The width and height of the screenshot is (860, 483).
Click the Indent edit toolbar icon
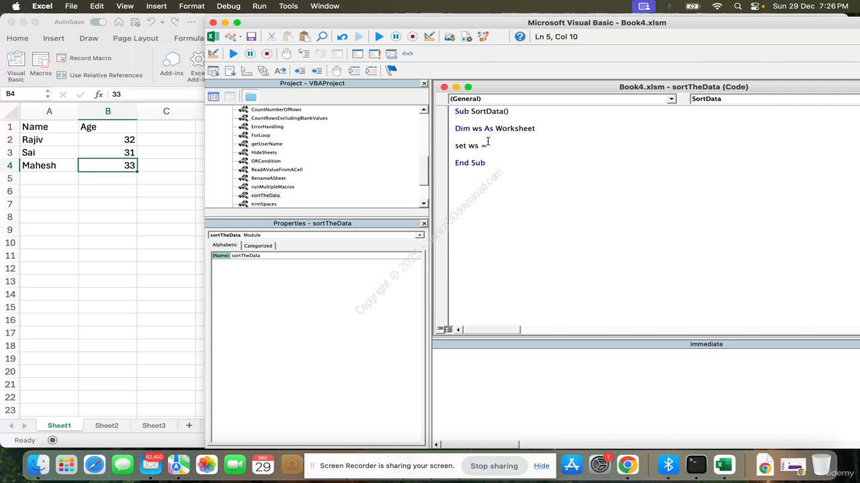point(300,70)
